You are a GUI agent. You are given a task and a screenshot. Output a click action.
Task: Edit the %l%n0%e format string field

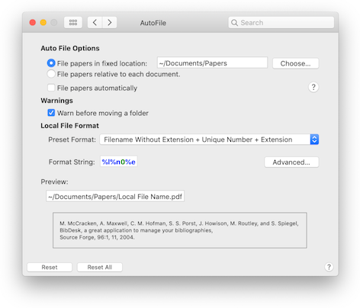(119, 162)
